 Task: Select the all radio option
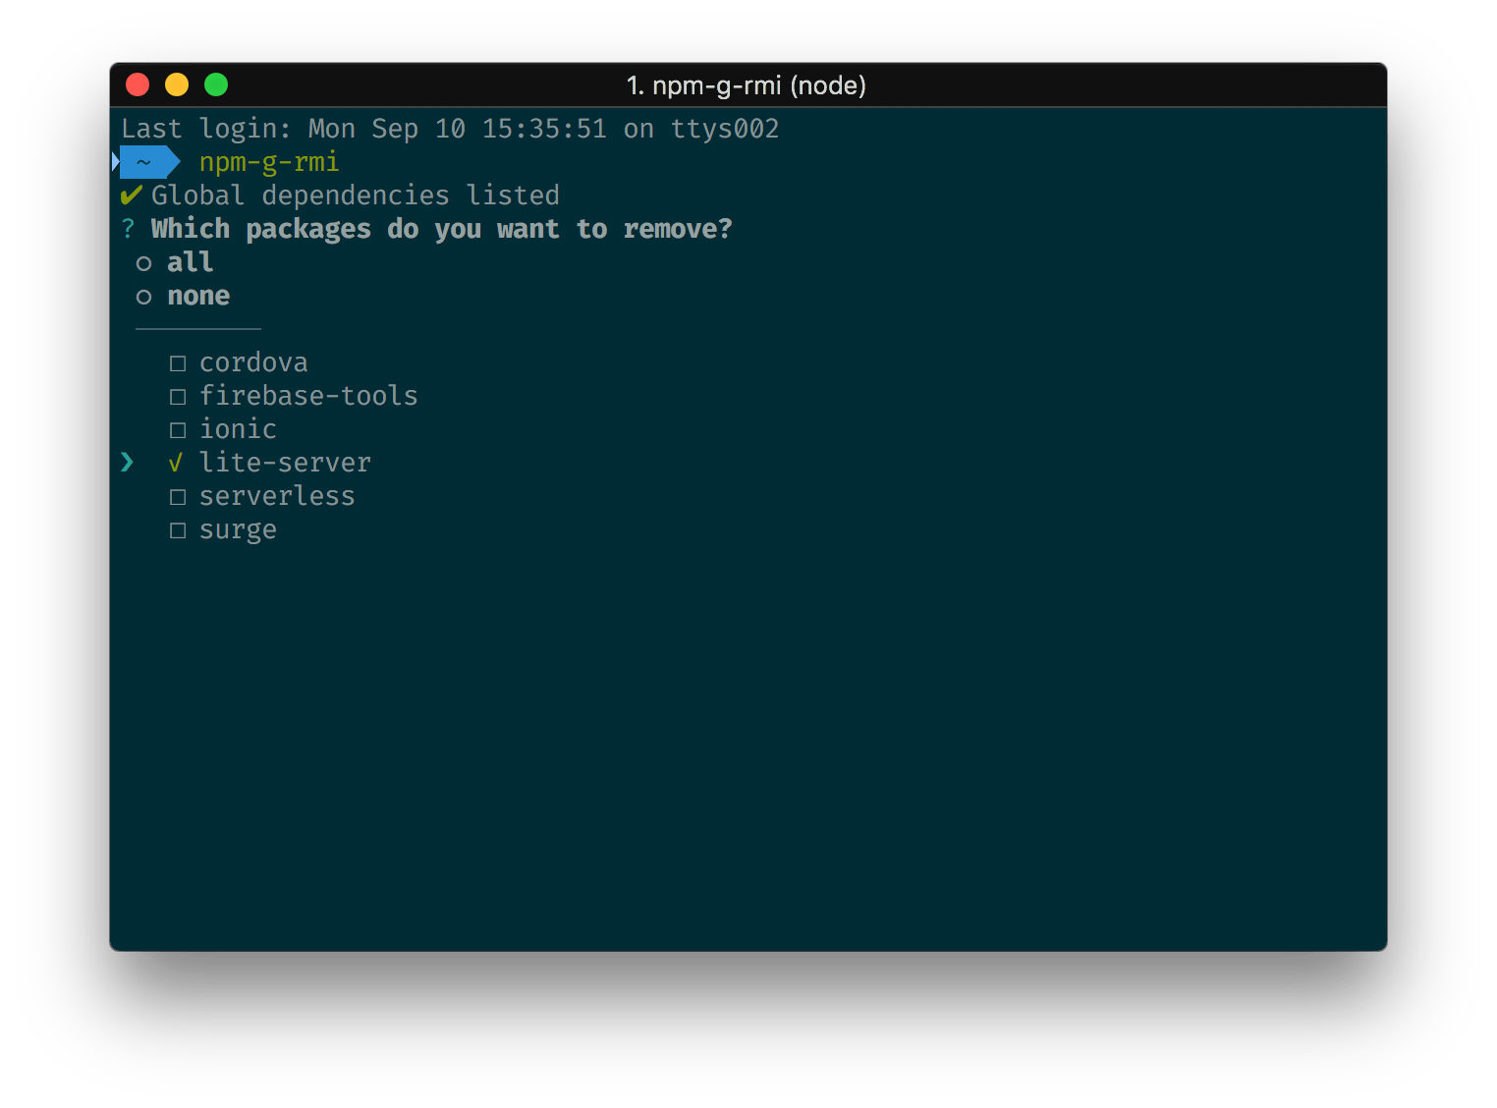189,261
